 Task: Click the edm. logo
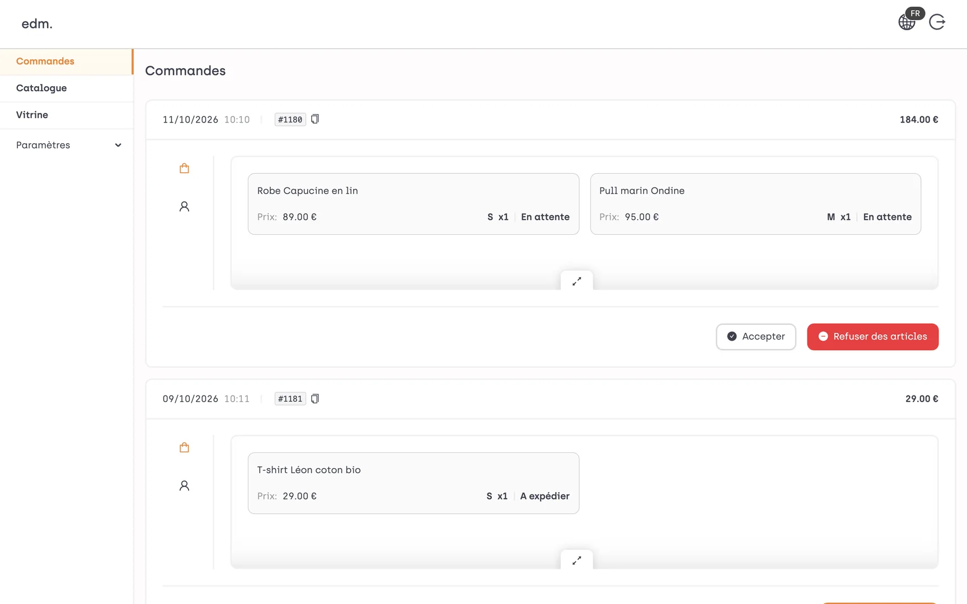37,24
